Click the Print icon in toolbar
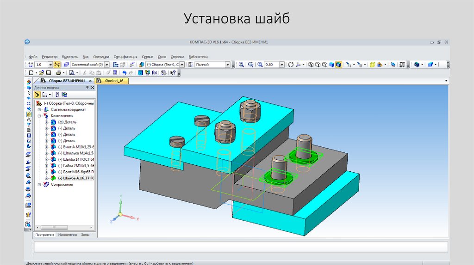Screen dimensions: 474x265 click(58, 72)
